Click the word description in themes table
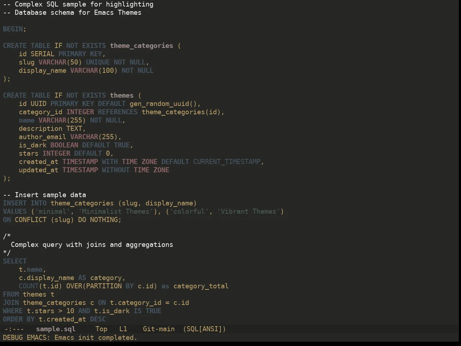The height and width of the screenshot is (346, 461). [x=41, y=128]
